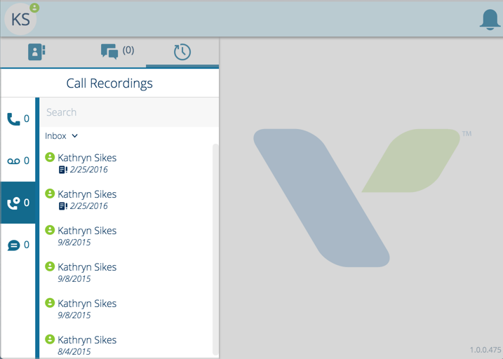Show voicemail list from sidebar
Viewport: 503px width, 359px height.
(x=18, y=161)
